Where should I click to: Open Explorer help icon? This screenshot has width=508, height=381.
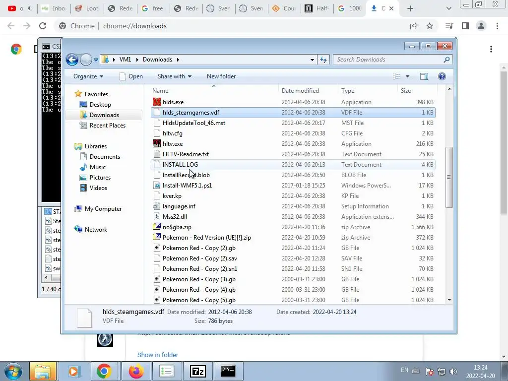(x=442, y=76)
